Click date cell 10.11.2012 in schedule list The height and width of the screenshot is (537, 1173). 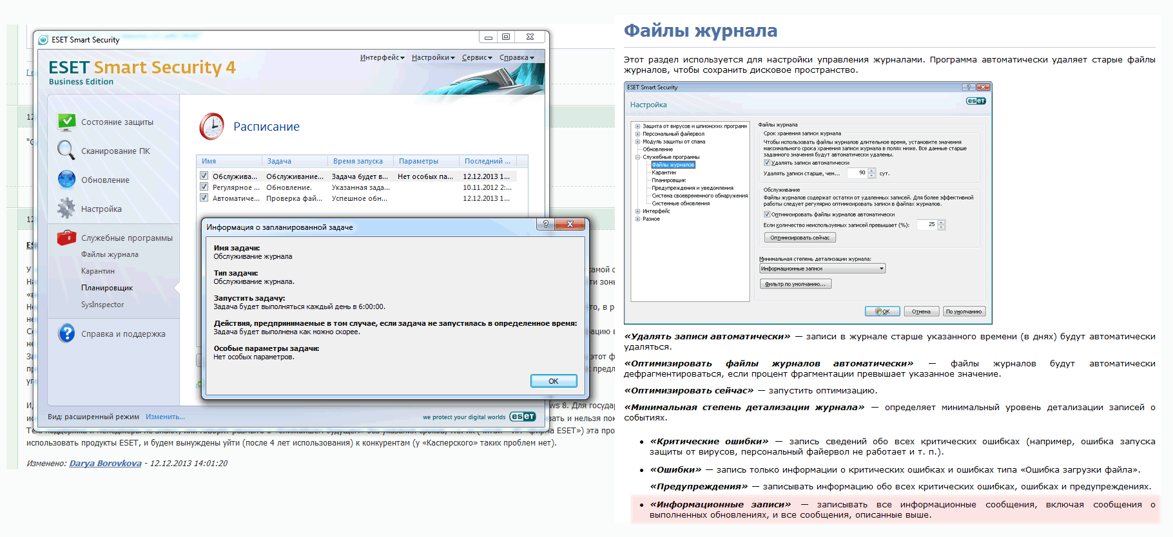487,187
